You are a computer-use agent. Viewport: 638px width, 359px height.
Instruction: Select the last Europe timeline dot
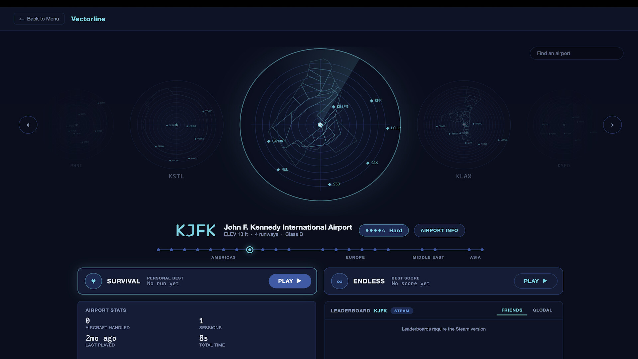coord(388,250)
